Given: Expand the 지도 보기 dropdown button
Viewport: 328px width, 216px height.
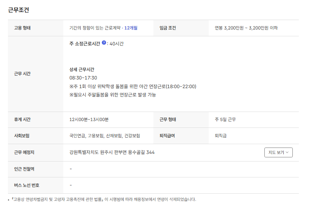Looking at the screenshot, I should pos(278,152).
